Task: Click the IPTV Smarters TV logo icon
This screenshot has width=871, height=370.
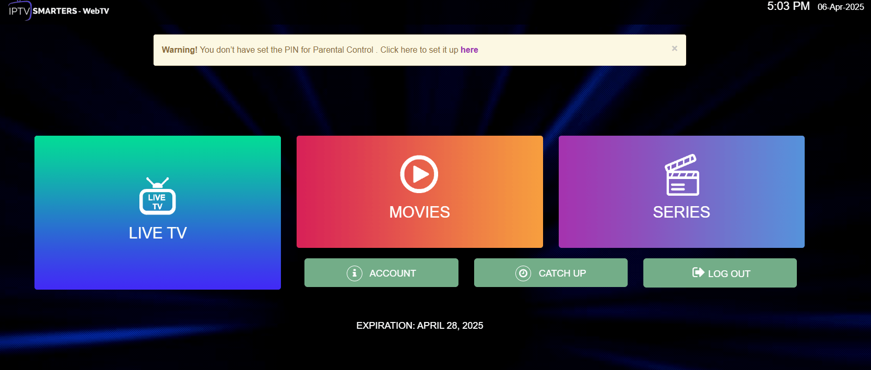Action: pos(19,10)
